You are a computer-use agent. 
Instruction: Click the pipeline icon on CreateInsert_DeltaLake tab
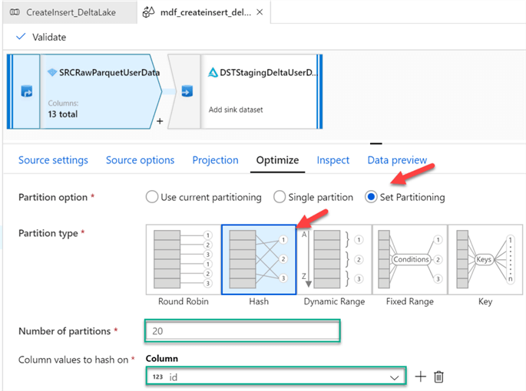(15, 12)
